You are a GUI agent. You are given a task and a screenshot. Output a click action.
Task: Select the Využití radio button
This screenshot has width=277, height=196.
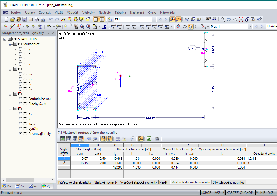20,128
